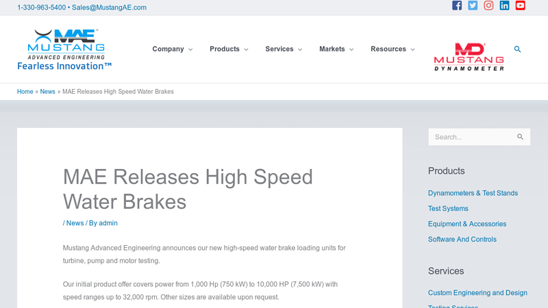The height and width of the screenshot is (308, 548).
Task: Open the Twitter social icon
Action: pos(473,5)
